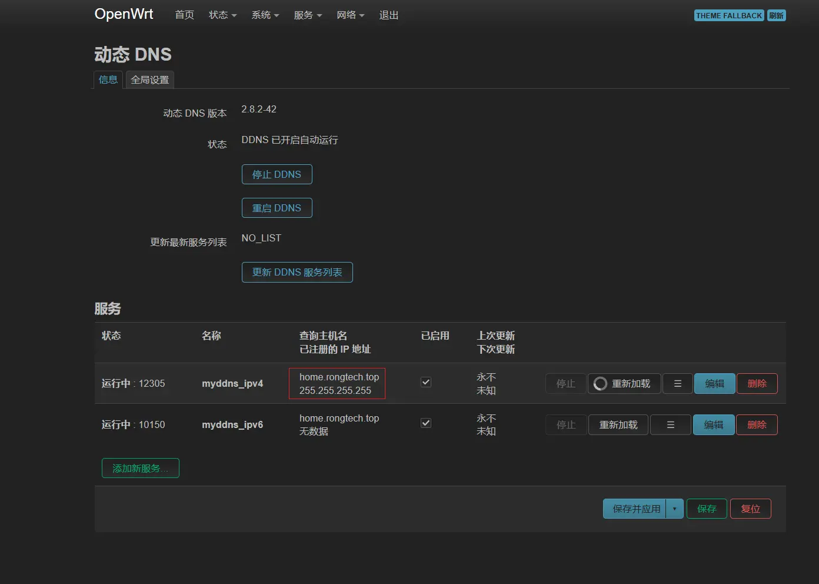Open the 网络 dropdown menu
819x584 pixels.
point(350,15)
